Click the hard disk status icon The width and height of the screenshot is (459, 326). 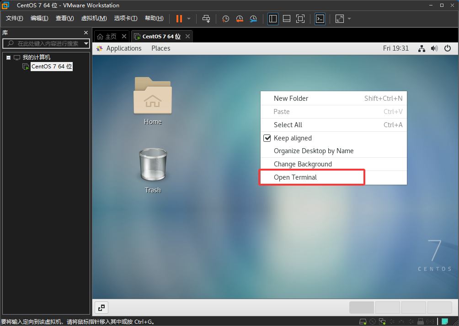363,321
